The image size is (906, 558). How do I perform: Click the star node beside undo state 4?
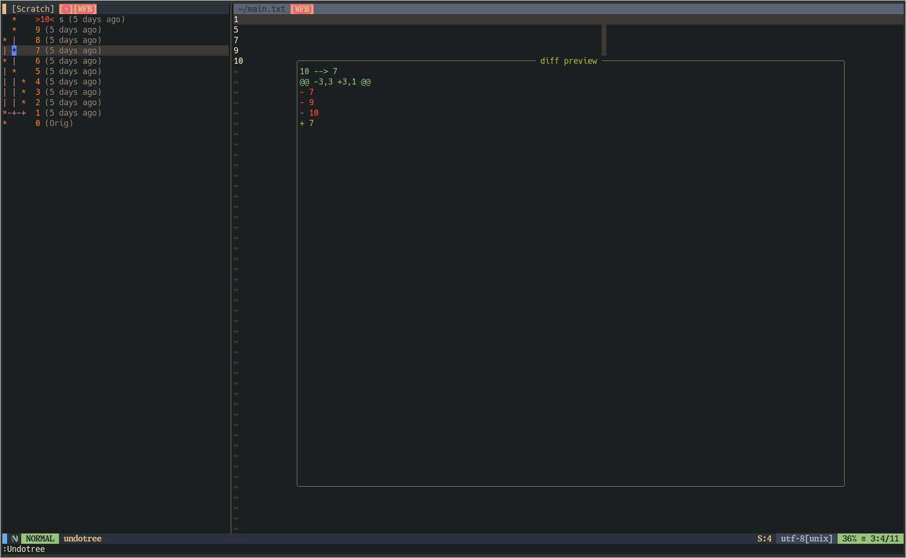[x=24, y=82]
